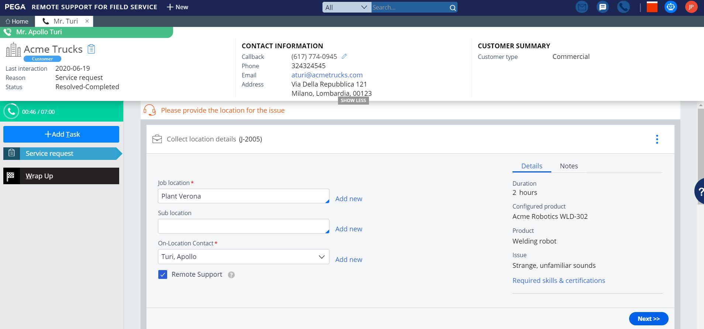
Task: Switch to the Details tab
Action: tap(532, 166)
